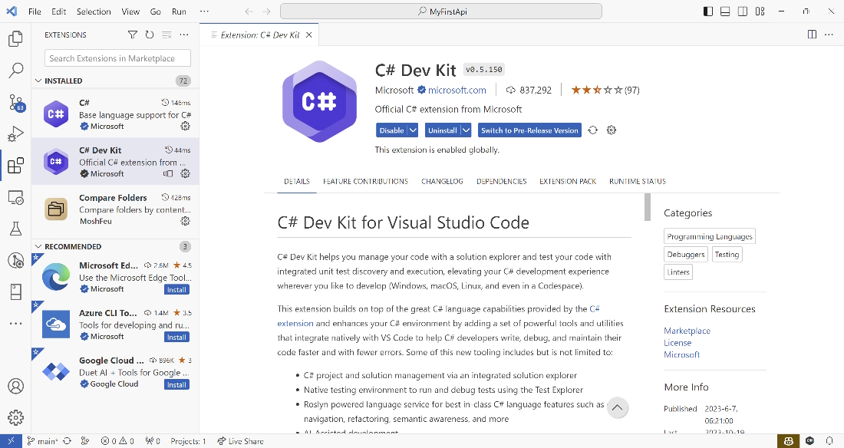Synchronize changes in the status bar

(x=68, y=441)
